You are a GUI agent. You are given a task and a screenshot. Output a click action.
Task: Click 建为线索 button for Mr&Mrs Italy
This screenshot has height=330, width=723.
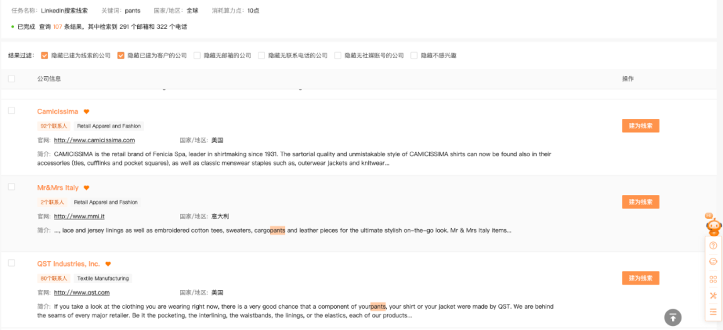pyautogui.click(x=641, y=202)
